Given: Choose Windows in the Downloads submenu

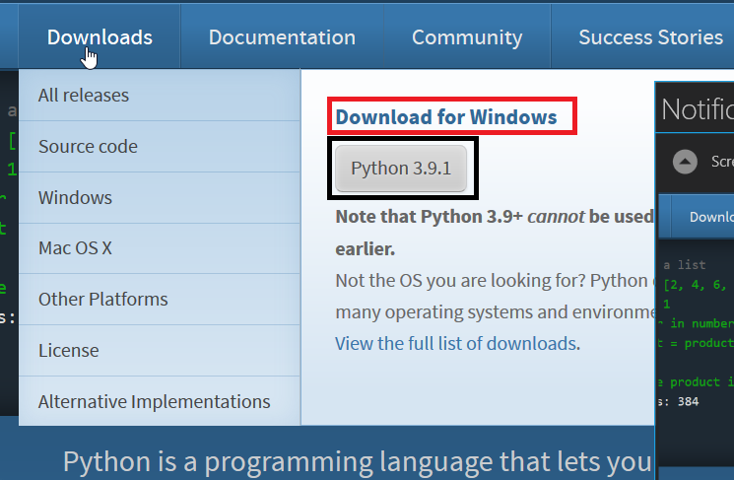Looking at the screenshot, I should (x=160, y=198).
